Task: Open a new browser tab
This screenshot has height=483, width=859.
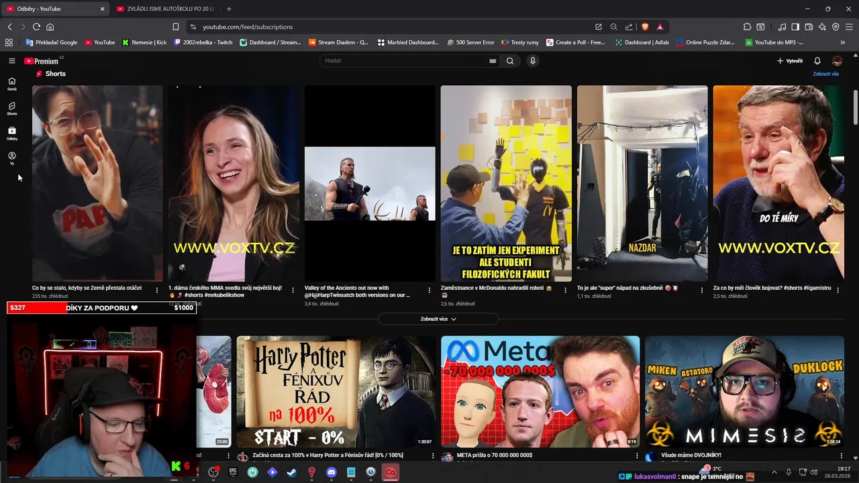Action: (229, 9)
